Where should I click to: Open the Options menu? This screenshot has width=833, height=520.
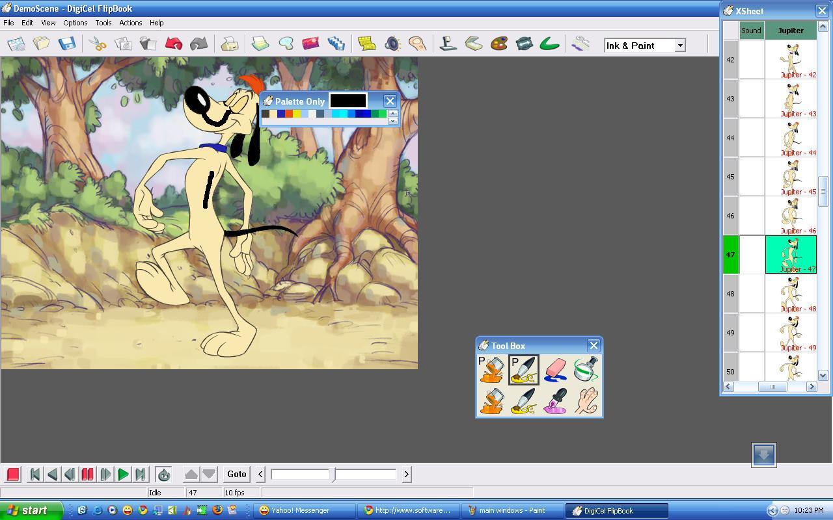click(x=75, y=23)
